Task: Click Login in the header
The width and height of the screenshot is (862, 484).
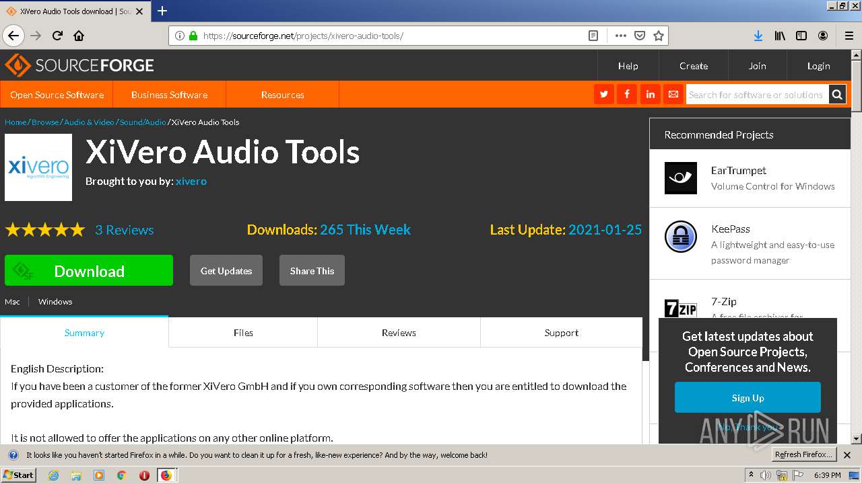Action: coord(819,66)
